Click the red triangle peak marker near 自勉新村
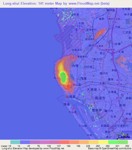 click(x=84, y=51)
